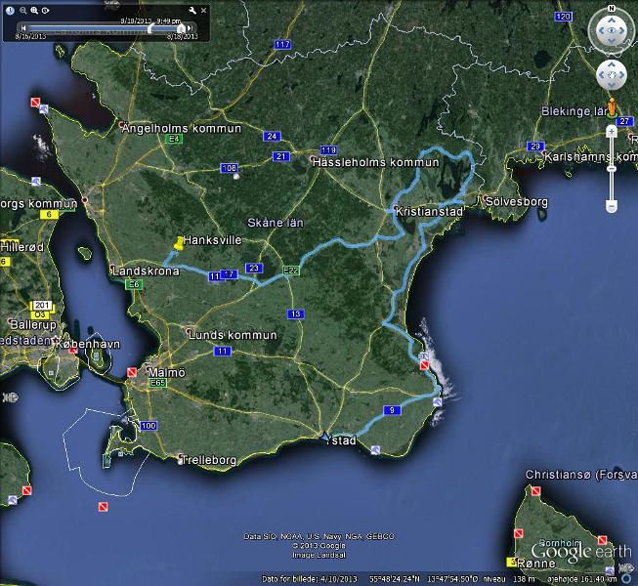Click the blue triangle marker at Ystad
638x586 pixels.
(324, 437)
